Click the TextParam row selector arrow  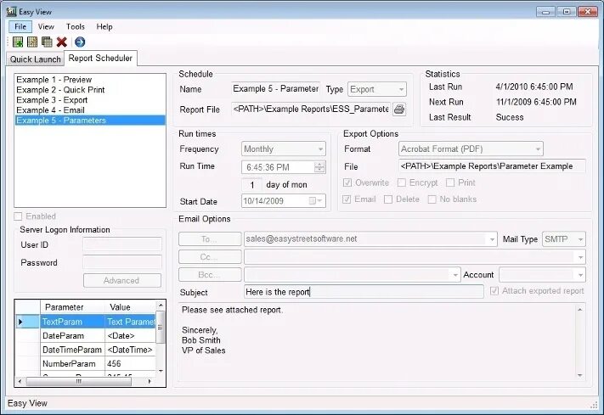[x=28, y=322]
